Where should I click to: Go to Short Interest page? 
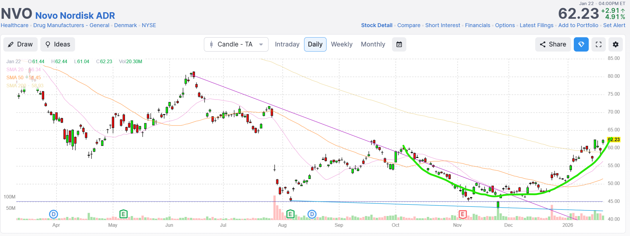(443, 25)
